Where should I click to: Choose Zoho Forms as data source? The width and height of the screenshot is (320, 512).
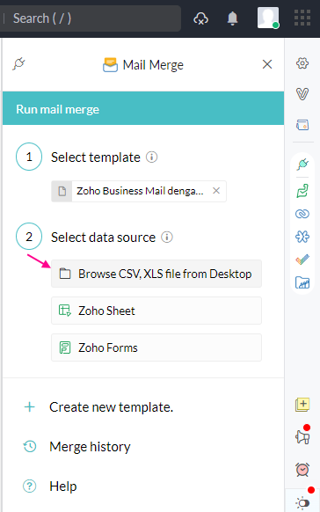point(156,347)
